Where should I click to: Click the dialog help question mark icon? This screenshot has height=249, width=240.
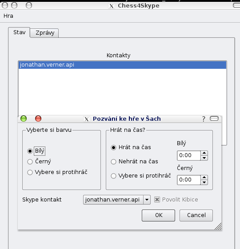click(x=204, y=119)
